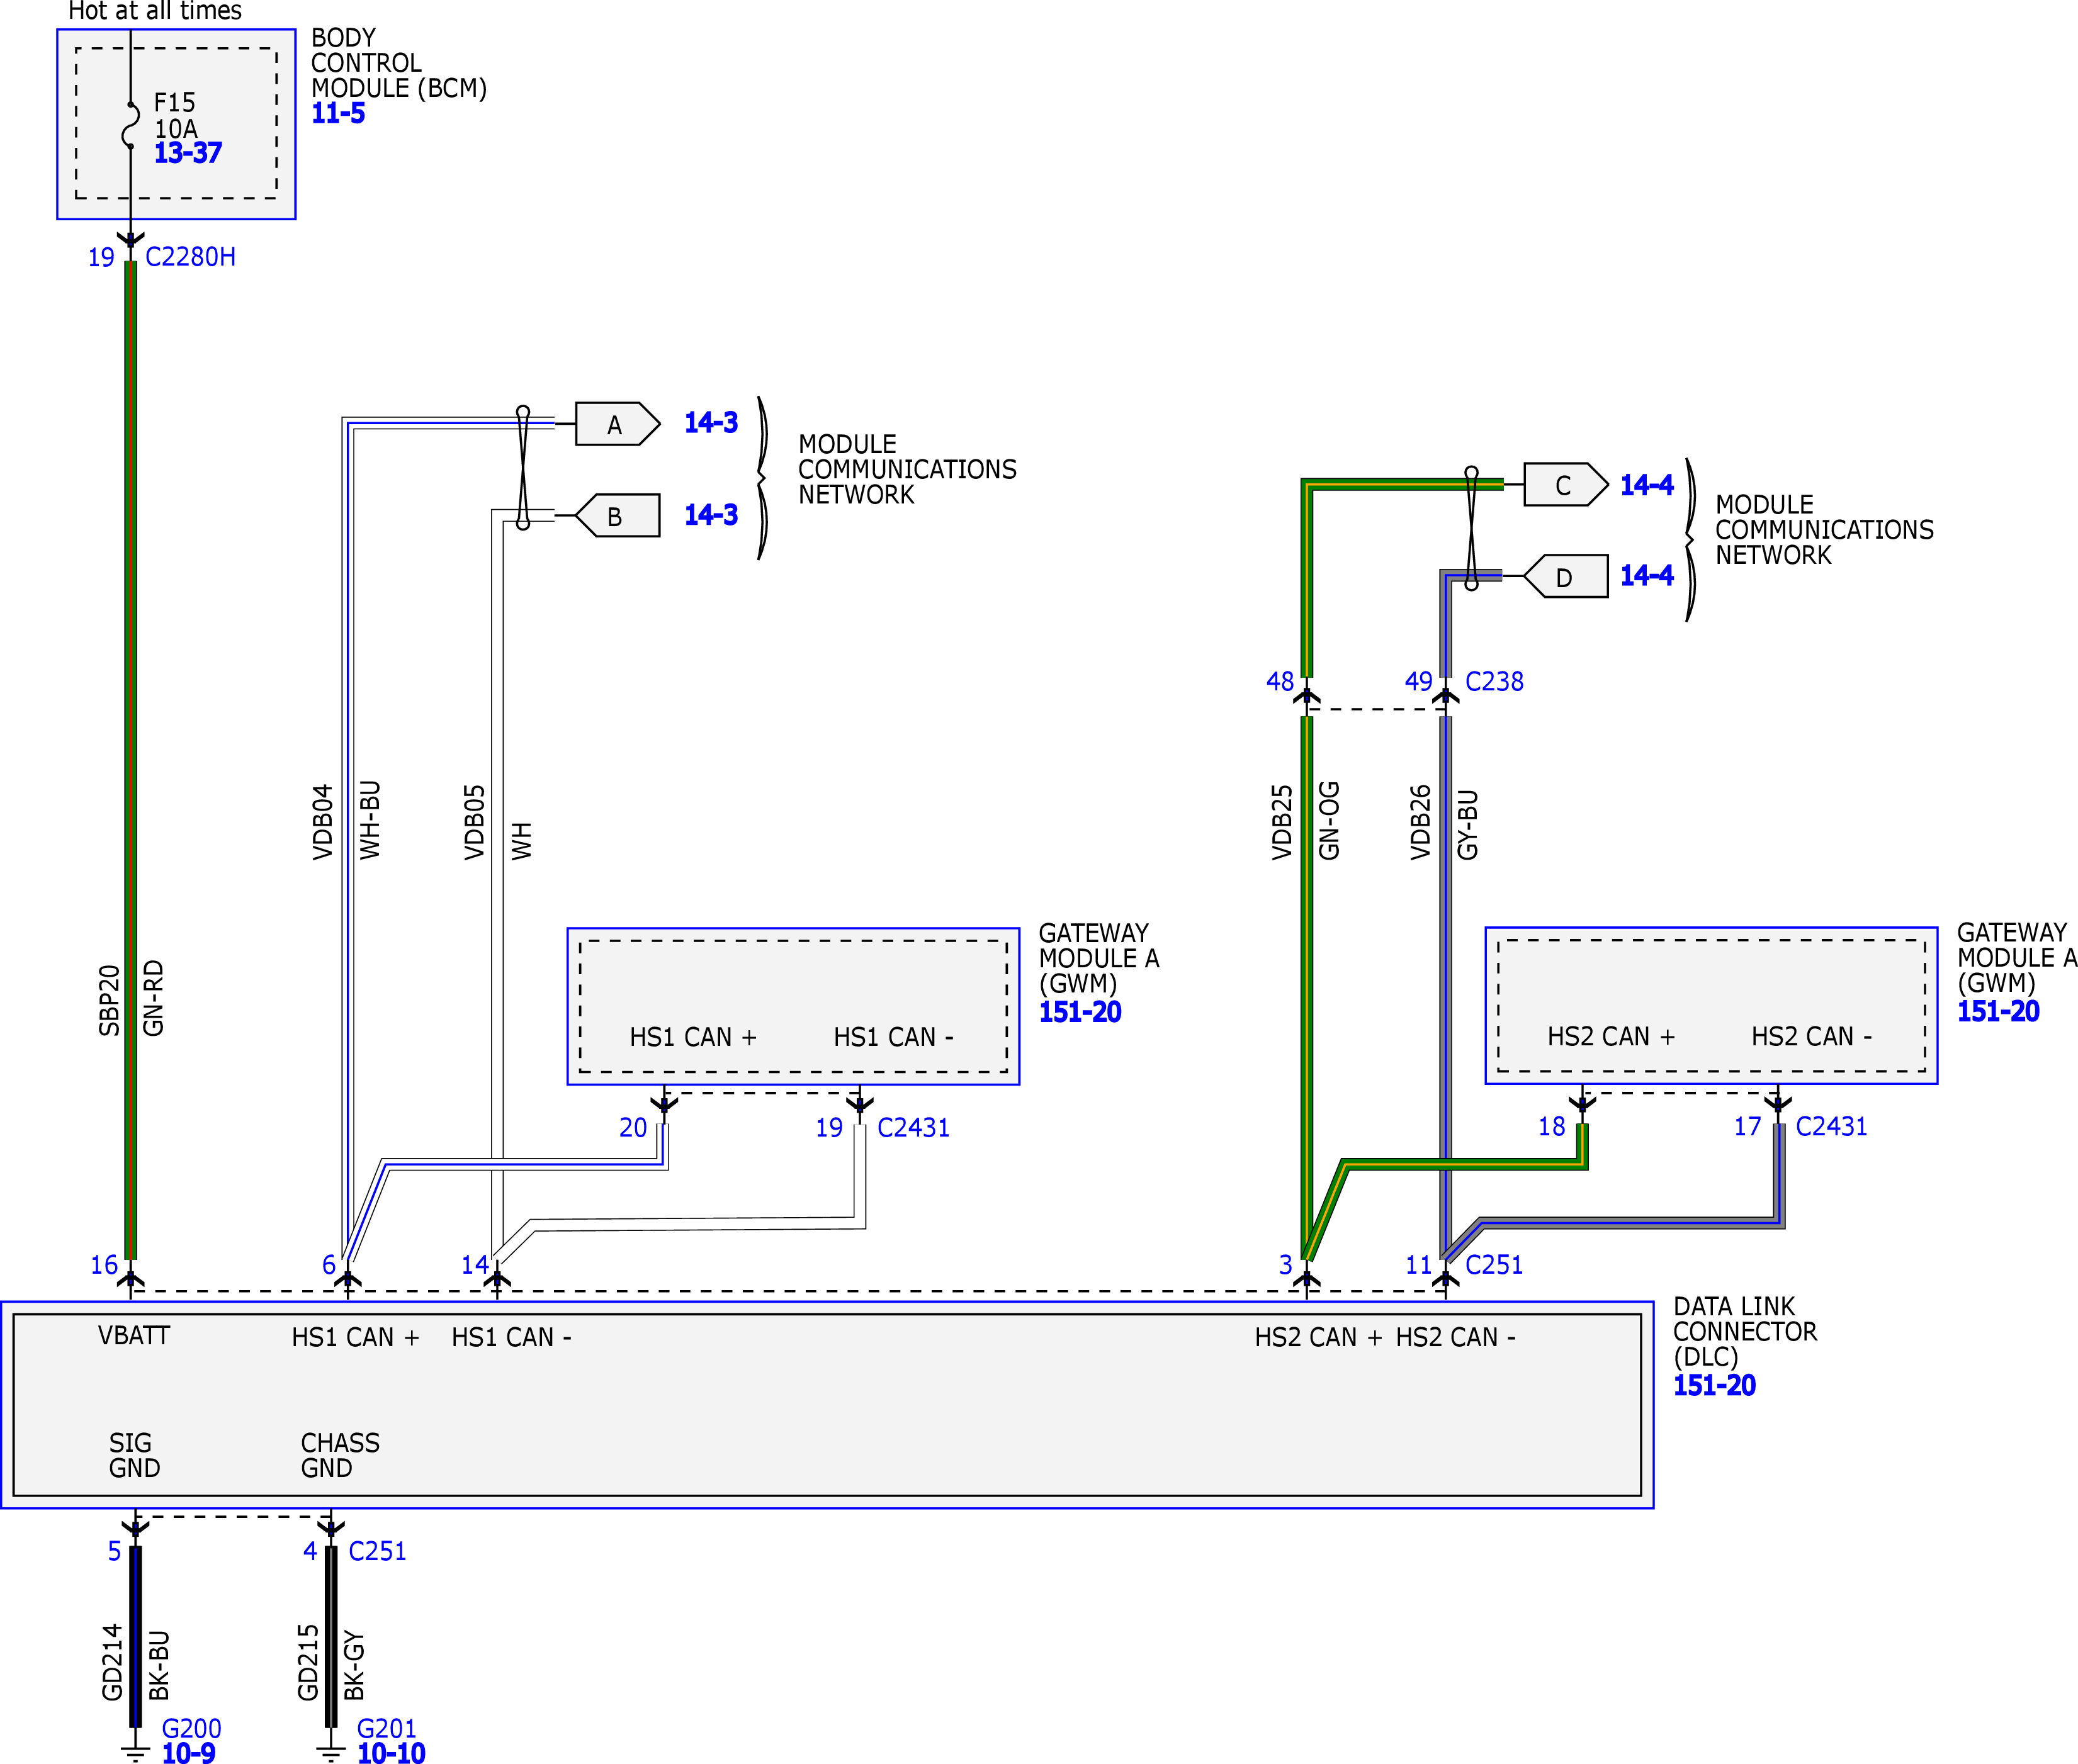Open fuse F15 reference link 13-37
Image resolution: width=2078 pixels, height=1764 pixels.
(187, 153)
